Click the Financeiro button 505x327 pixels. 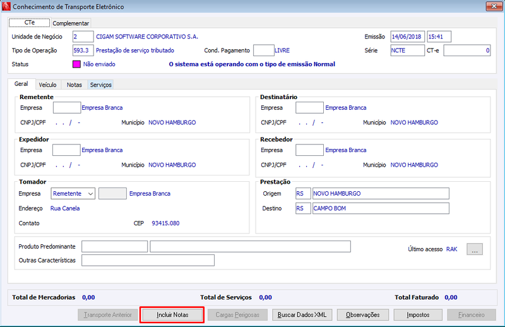pos(472,315)
